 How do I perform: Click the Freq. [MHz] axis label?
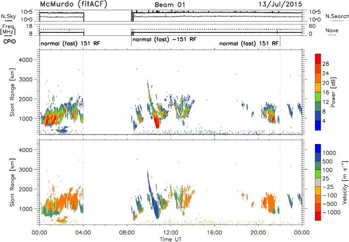(x=8, y=29)
